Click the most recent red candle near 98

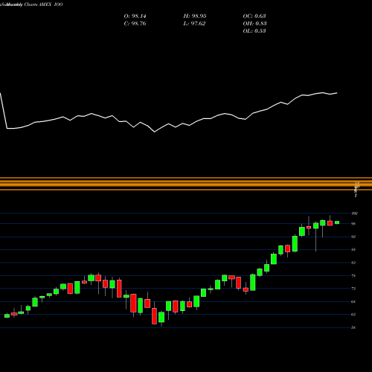(330, 223)
